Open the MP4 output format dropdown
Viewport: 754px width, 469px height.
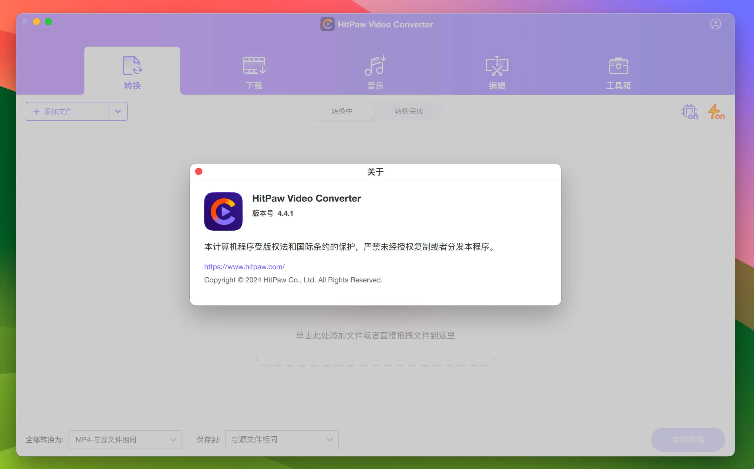[x=125, y=440]
